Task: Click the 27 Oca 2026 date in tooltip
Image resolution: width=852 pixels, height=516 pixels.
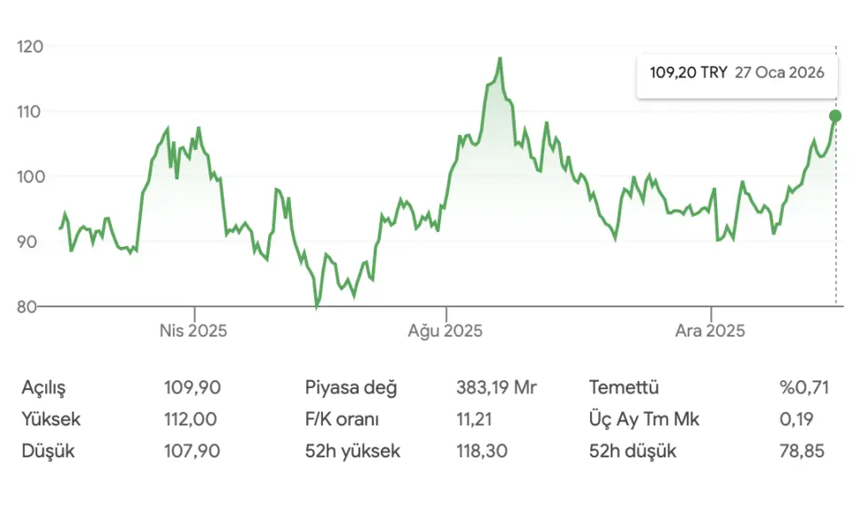Action: pos(779,73)
